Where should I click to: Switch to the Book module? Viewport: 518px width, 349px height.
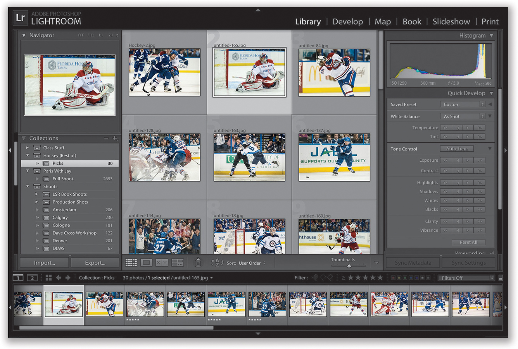412,22
